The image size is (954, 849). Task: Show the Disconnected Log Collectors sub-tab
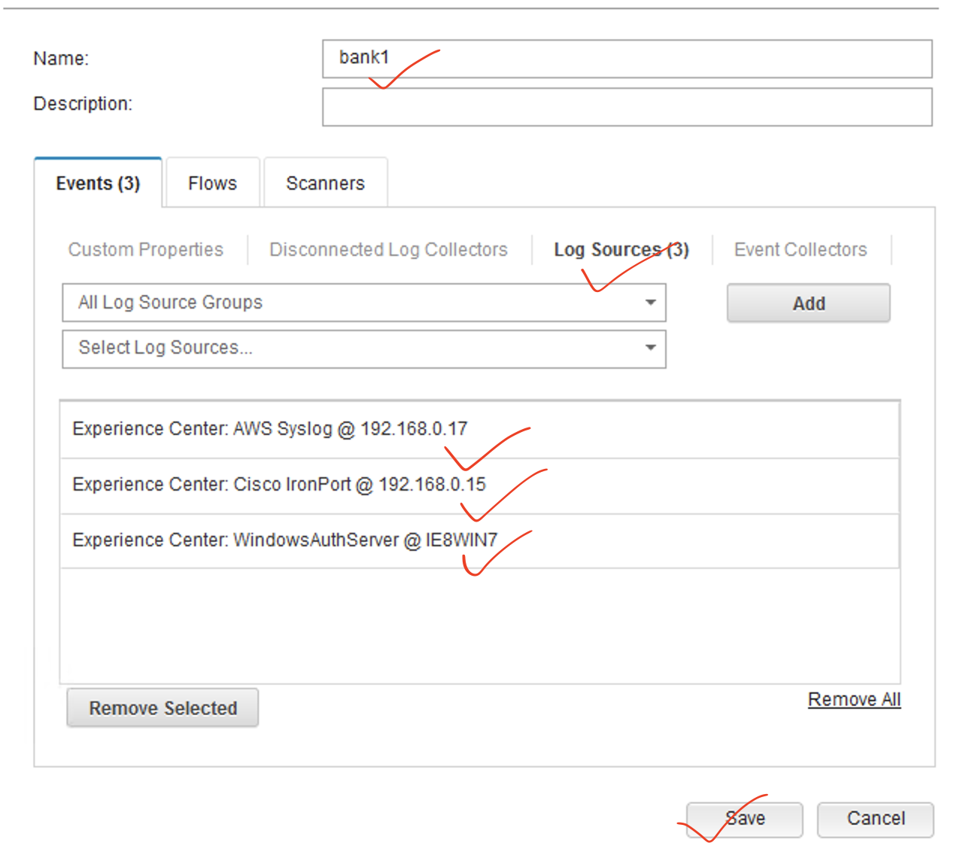coord(388,250)
